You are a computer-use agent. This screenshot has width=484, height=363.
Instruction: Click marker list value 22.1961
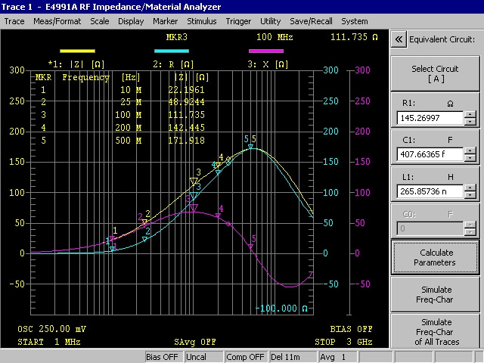pyautogui.click(x=186, y=90)
